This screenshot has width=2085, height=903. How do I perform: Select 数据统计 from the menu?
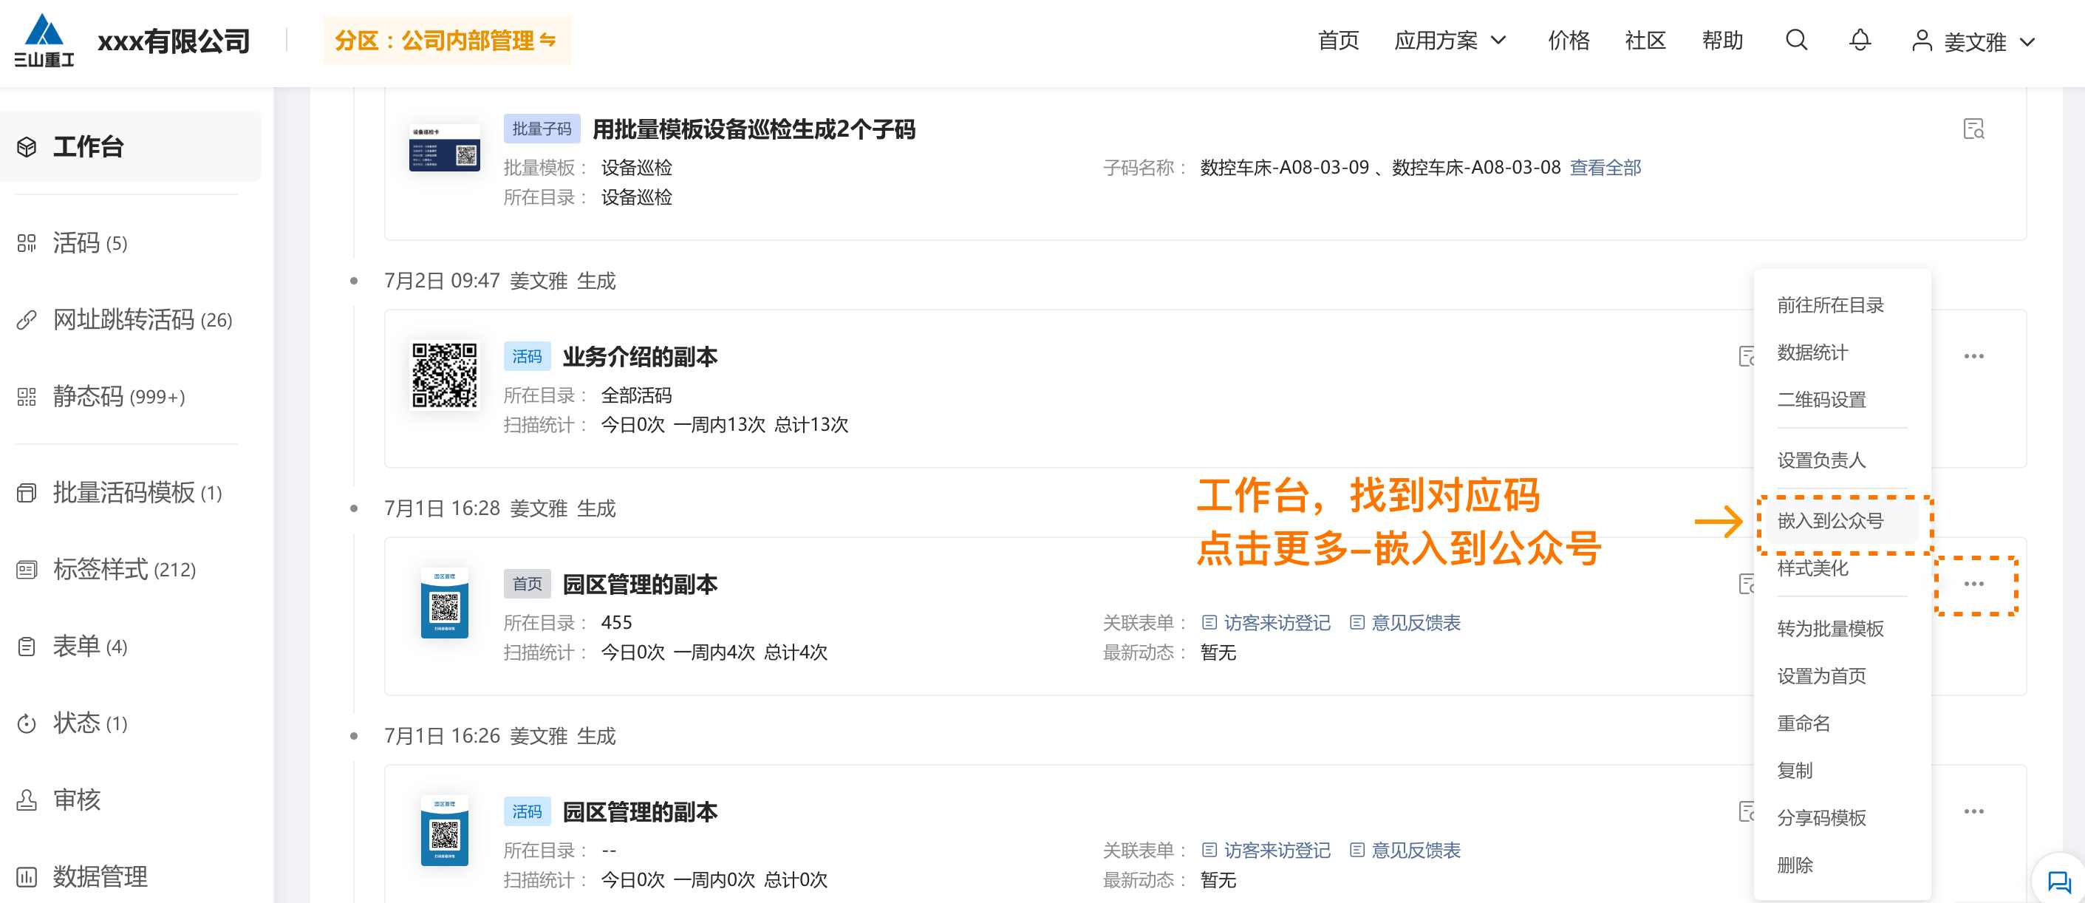(1812, 352)
